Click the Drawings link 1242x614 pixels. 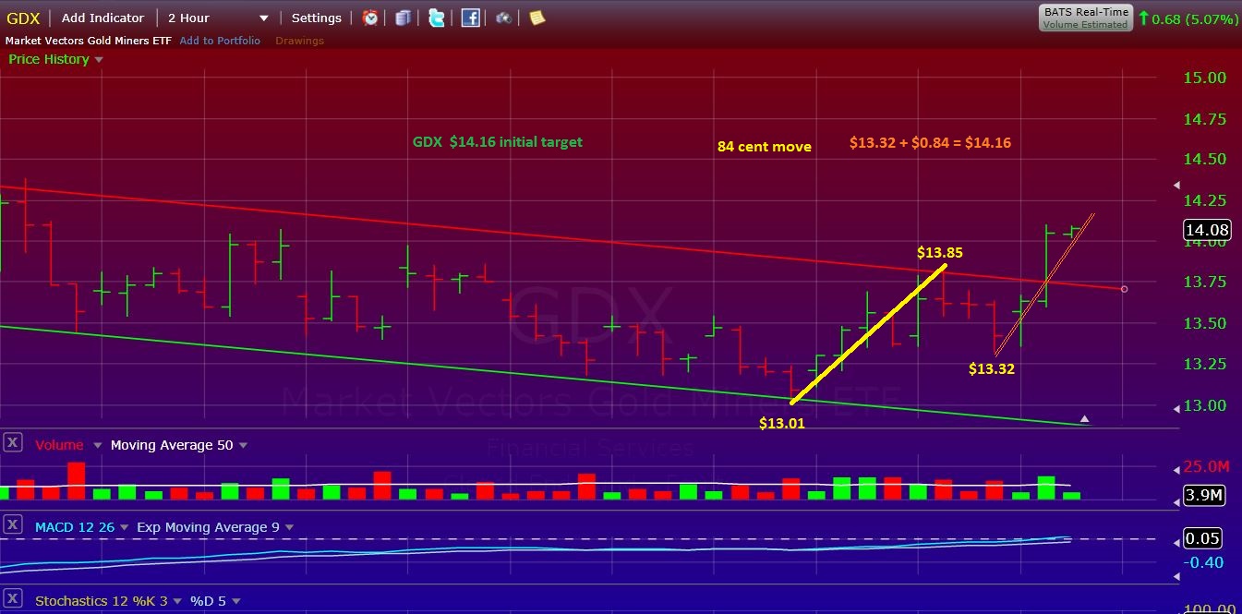pos(299,41)
